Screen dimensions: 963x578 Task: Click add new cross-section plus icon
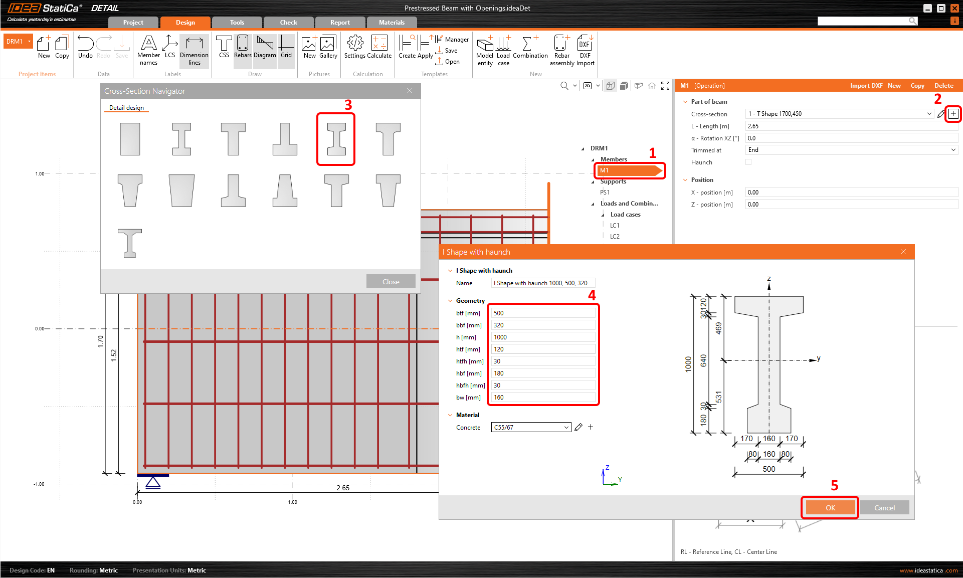(x=953, y=114)
